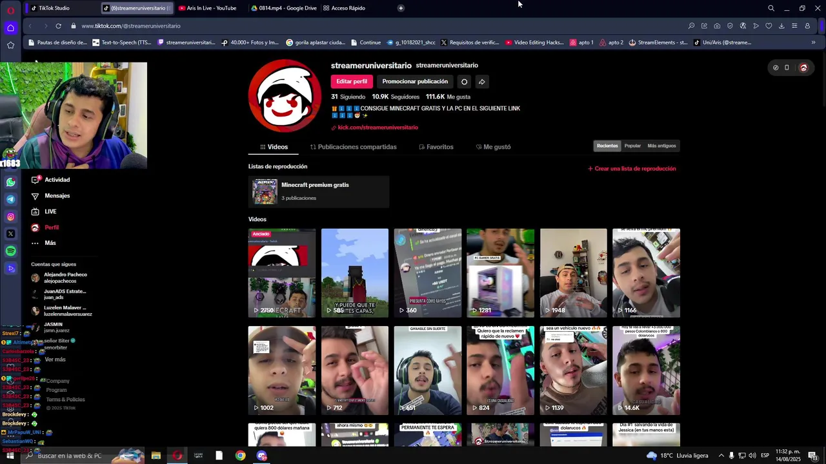This screenshot has height=464, width=826.
Task: Expand the 'Más' sidebar menu
Action: (43, 243)
